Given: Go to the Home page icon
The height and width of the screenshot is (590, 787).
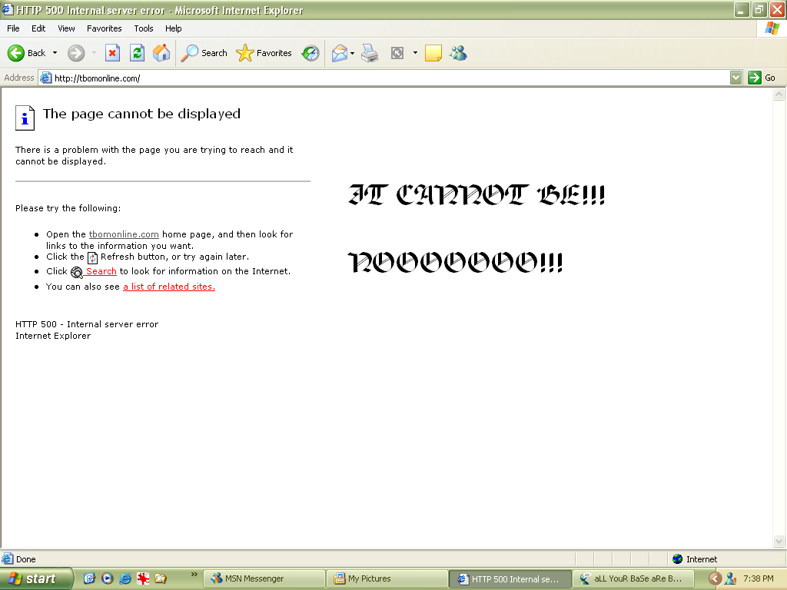Looking at the screenshot, I should pyautogui.click(x=161, y=53).
